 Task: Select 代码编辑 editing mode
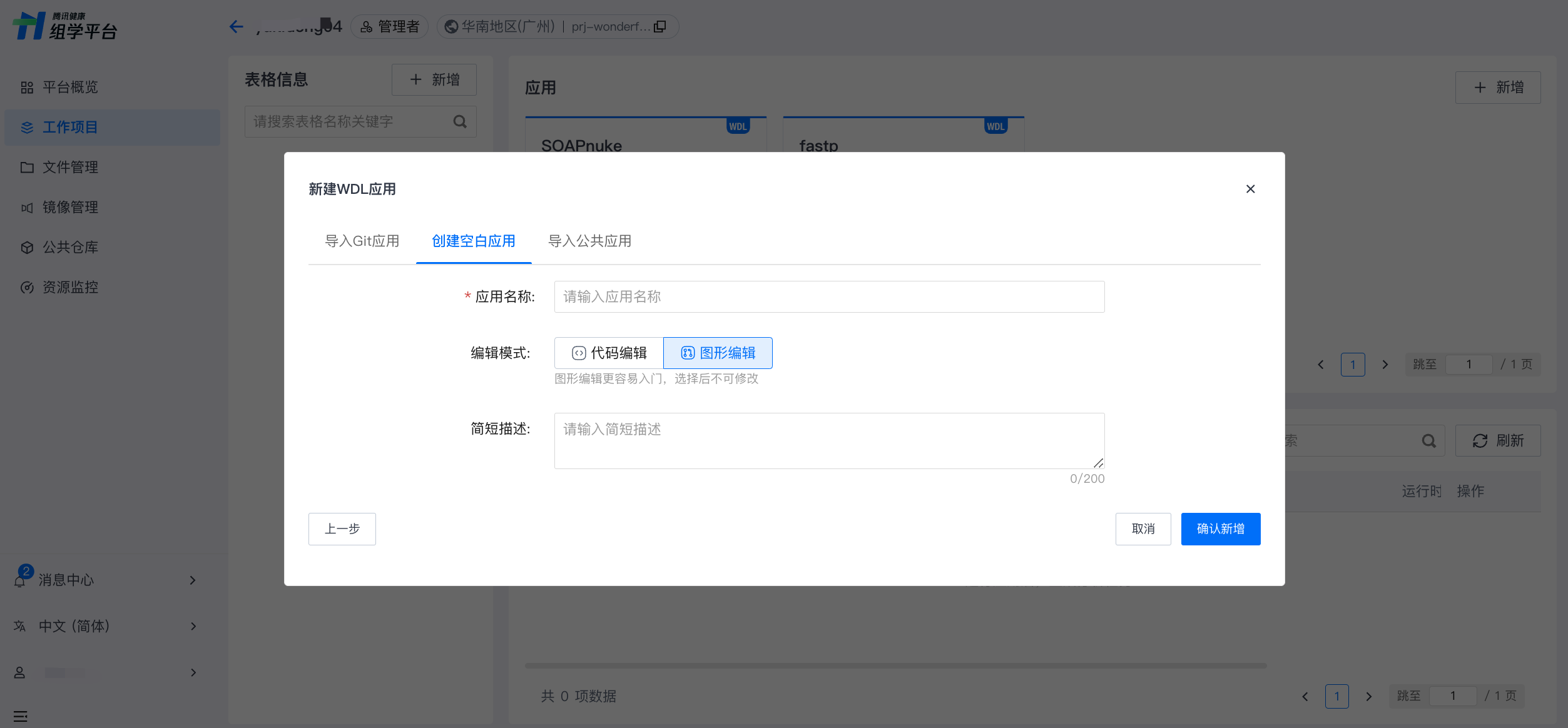tap(609, 353)
